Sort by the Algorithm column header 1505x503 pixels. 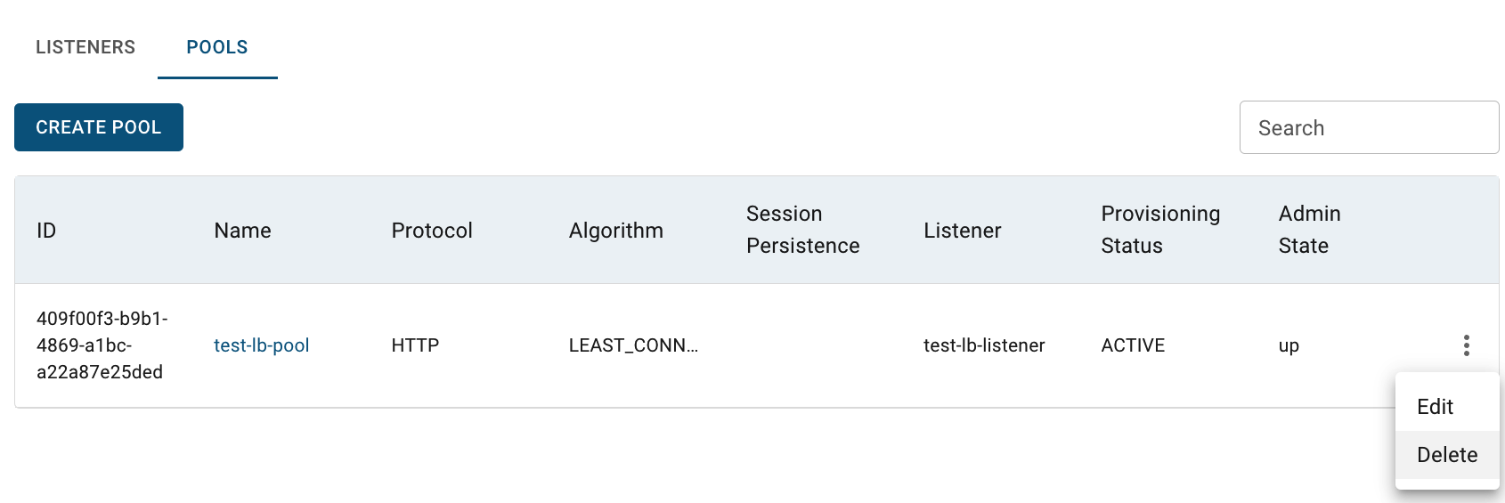[x=616, y=231]
